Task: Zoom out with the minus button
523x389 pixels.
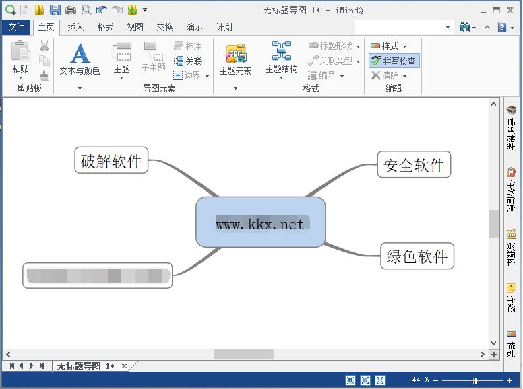Action: 435,380
